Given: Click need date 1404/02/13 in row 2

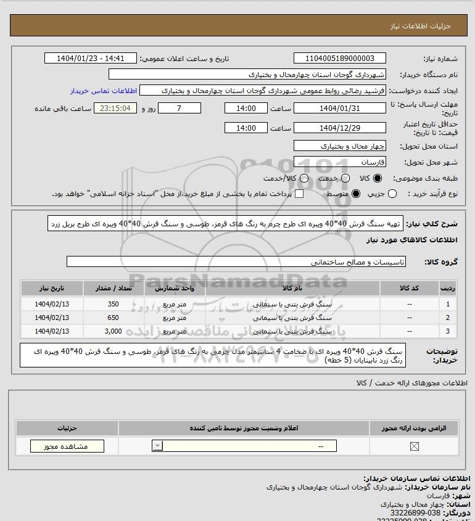Looking at the screenshot, I should pos(52,318).
